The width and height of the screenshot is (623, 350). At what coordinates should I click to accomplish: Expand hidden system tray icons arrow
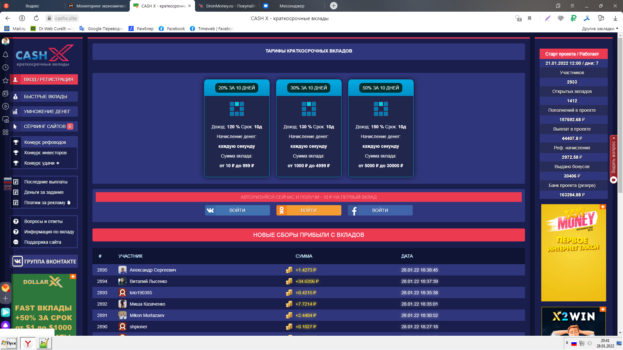pos(567,343)
